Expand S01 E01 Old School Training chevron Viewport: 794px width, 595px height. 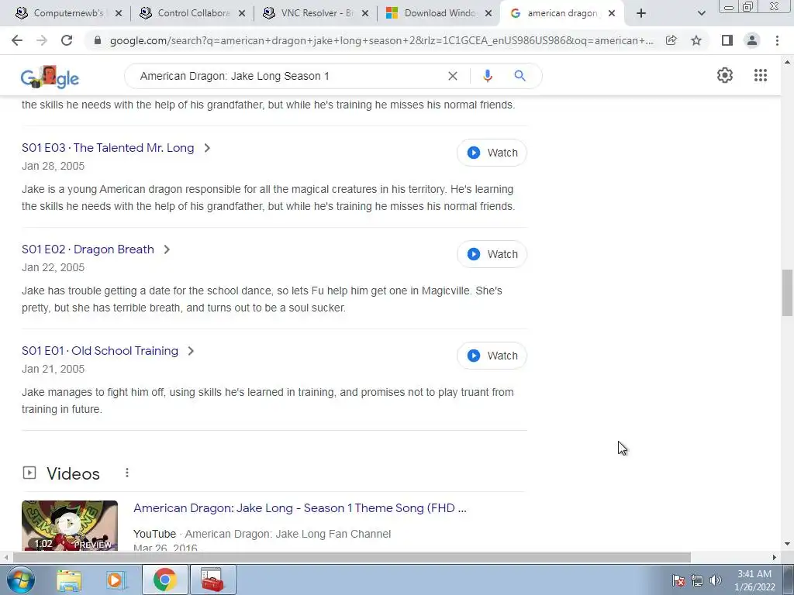[x=191, y=351]
